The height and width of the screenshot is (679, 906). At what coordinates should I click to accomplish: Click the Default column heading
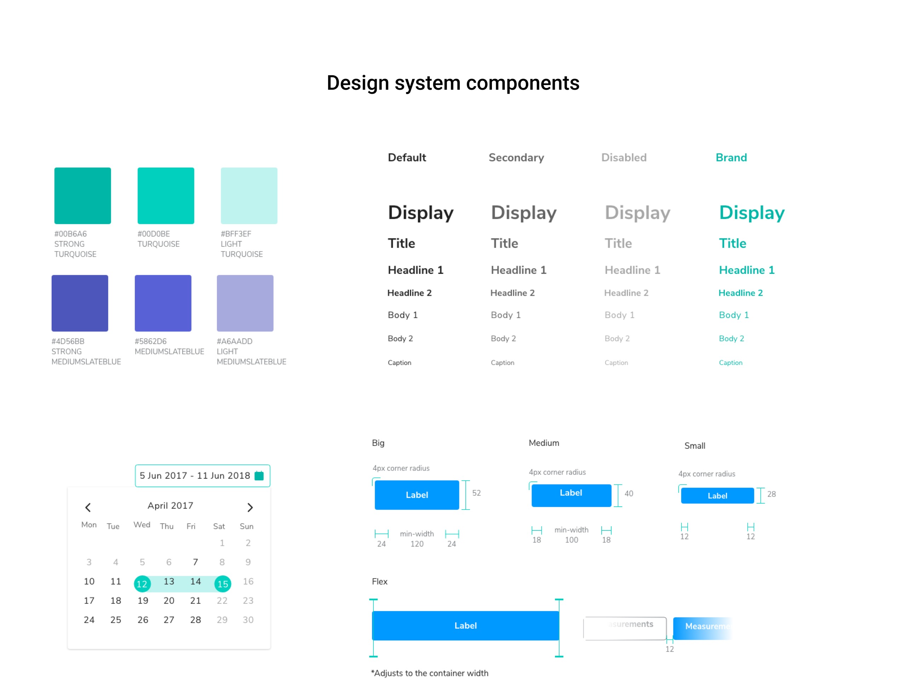[x=407, y=158]
